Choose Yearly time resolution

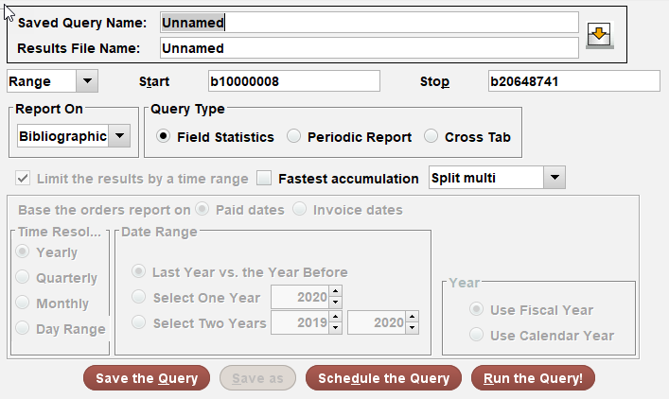pyautogui.click(x=22, y=252)
